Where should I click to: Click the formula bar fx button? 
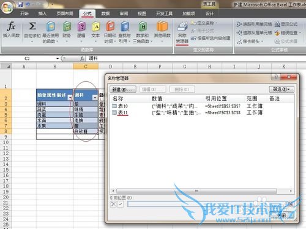point(82,59)
